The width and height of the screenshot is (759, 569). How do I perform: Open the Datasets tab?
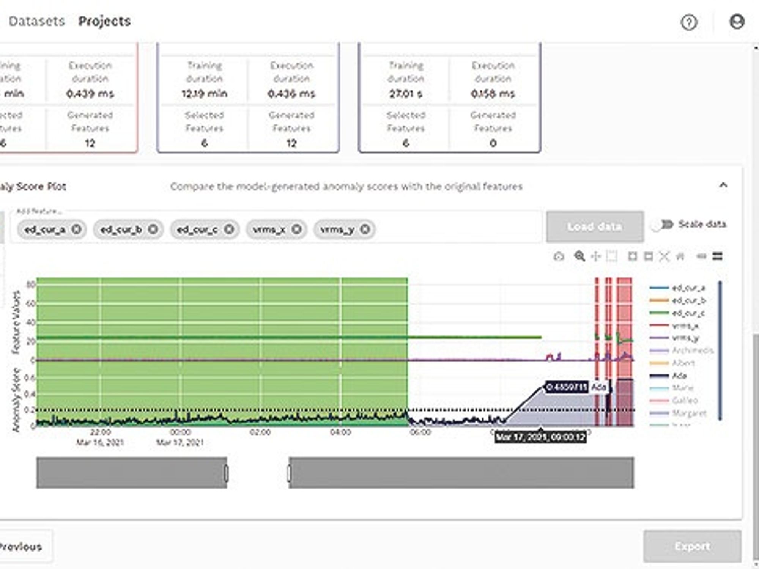pyautogui.click(x=37, y=21)
